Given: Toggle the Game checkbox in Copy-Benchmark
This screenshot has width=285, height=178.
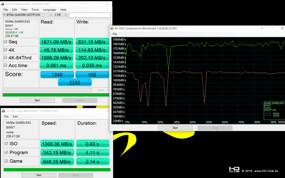Looking at the screenshot, I should point(6,161).
